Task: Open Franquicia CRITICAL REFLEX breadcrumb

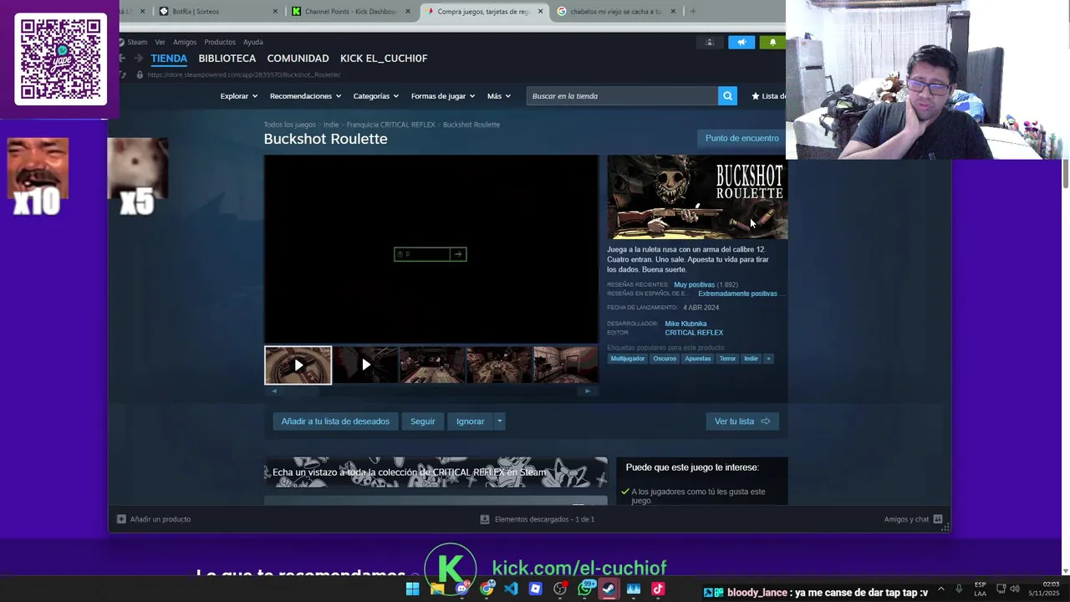Action: (x=390, y=125)
